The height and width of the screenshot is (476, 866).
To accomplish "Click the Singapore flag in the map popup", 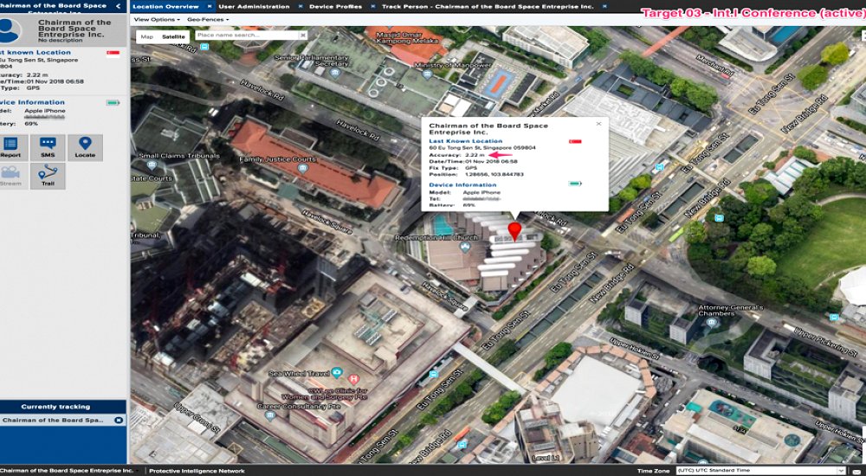I will tap(575, 141).
